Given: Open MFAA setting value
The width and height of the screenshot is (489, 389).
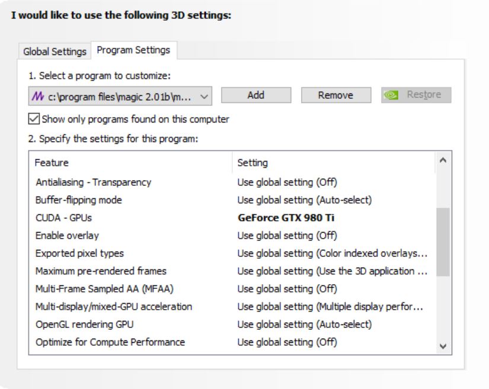Looking at the screenshot, I should coord(287,289).
